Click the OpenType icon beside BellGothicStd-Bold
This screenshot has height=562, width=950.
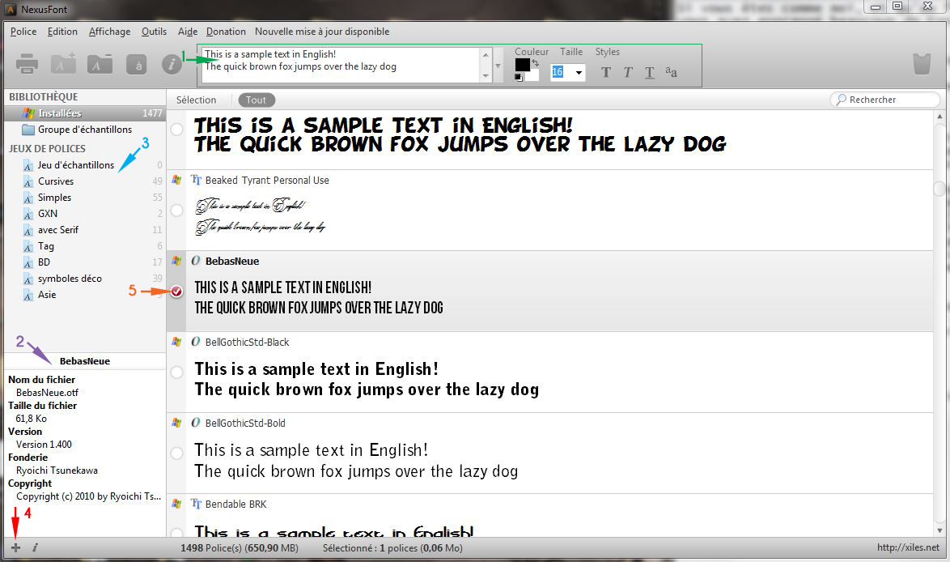(x=196, y=423)
